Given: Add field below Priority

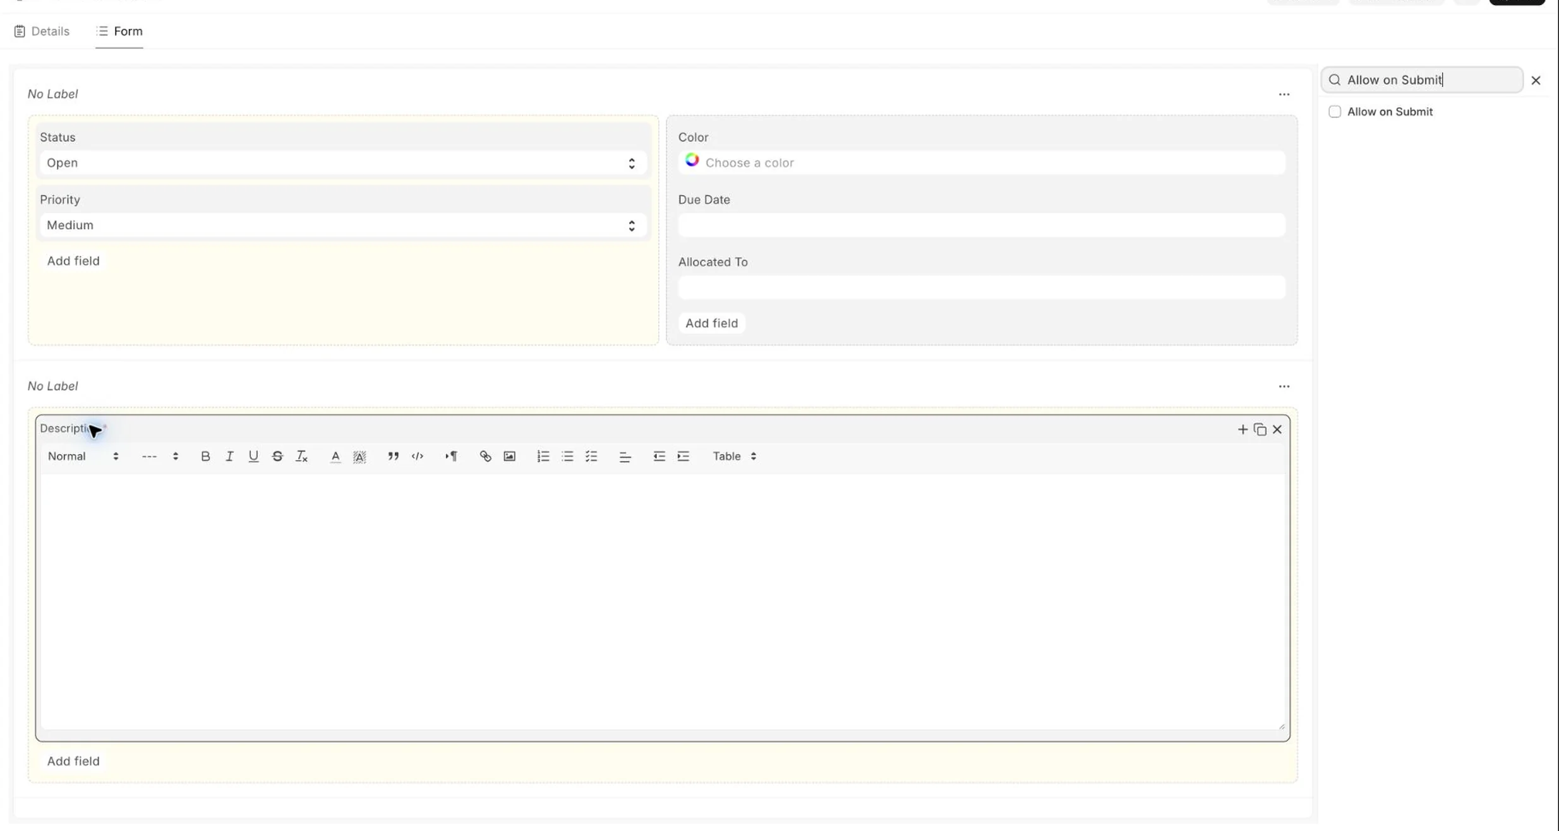Looking at the screenshot, I should [x=73, y=261].
